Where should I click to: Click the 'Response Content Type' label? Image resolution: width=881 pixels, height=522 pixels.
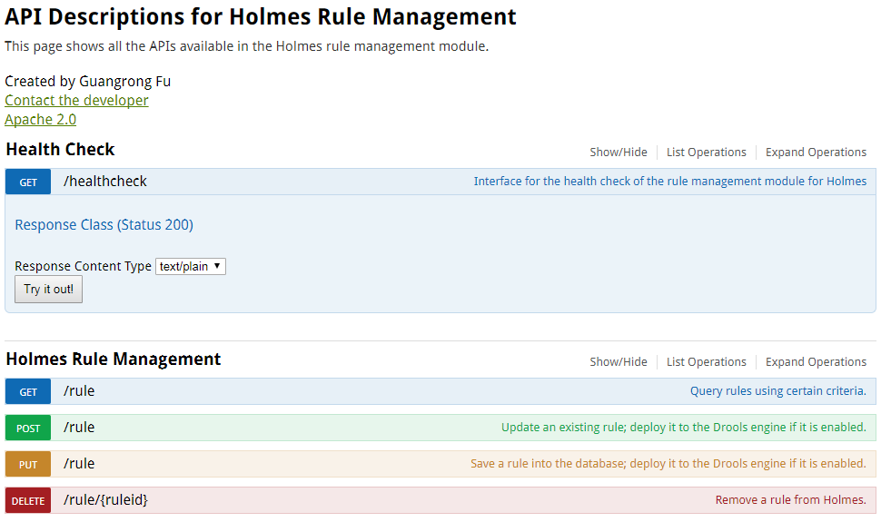[x=84, y=266]
